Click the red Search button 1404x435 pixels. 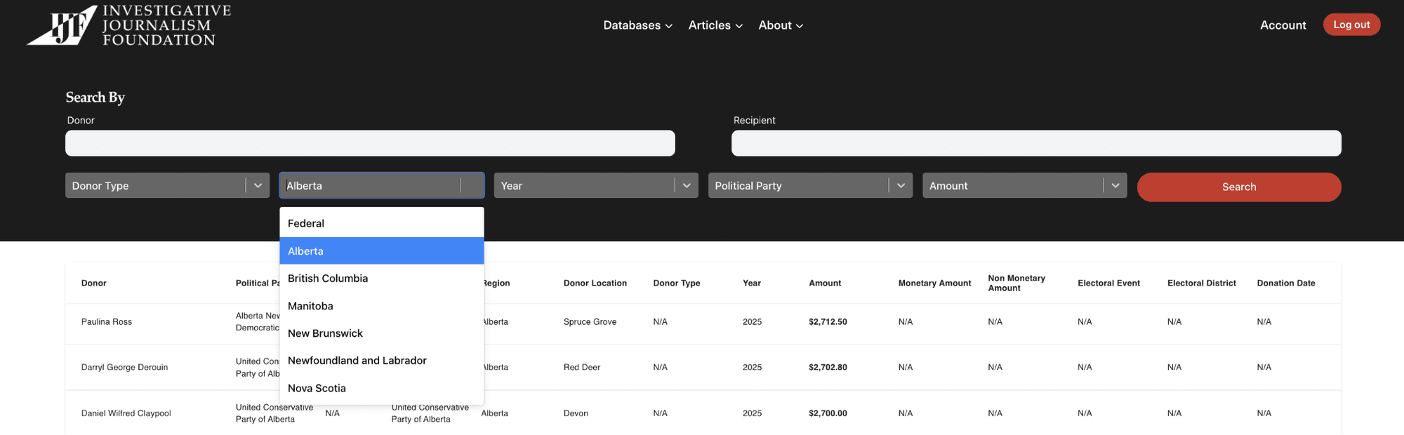(1239, 187)
